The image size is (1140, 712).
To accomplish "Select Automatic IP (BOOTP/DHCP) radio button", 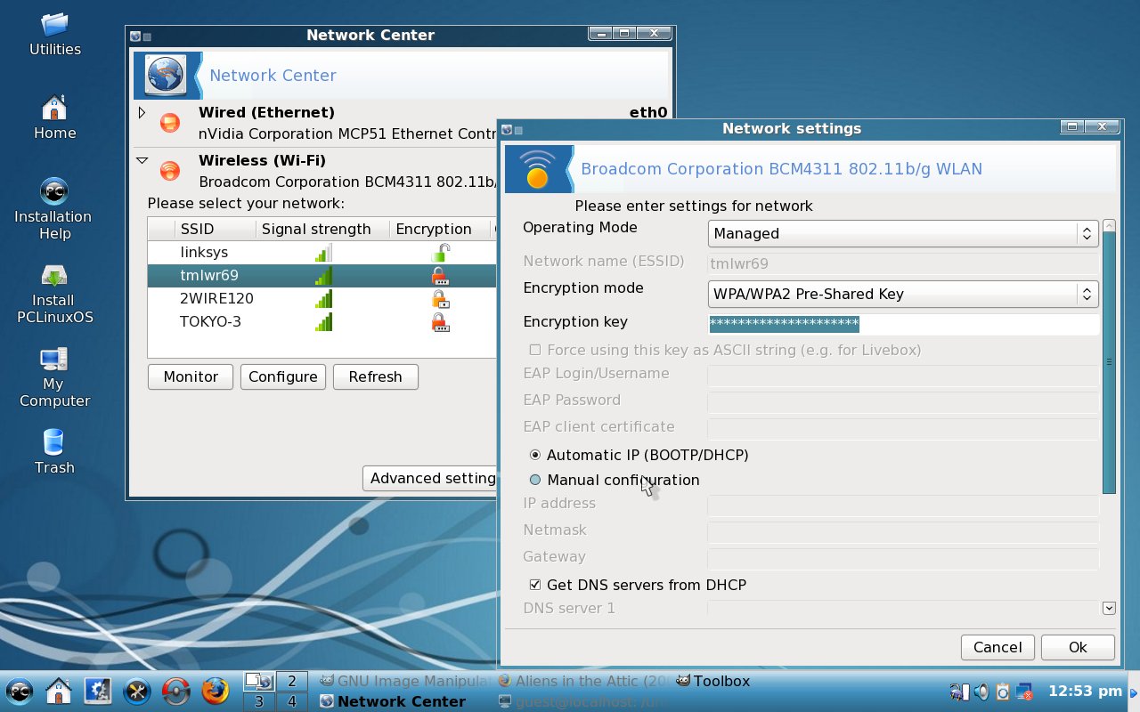I will click(x=535, y=455).
